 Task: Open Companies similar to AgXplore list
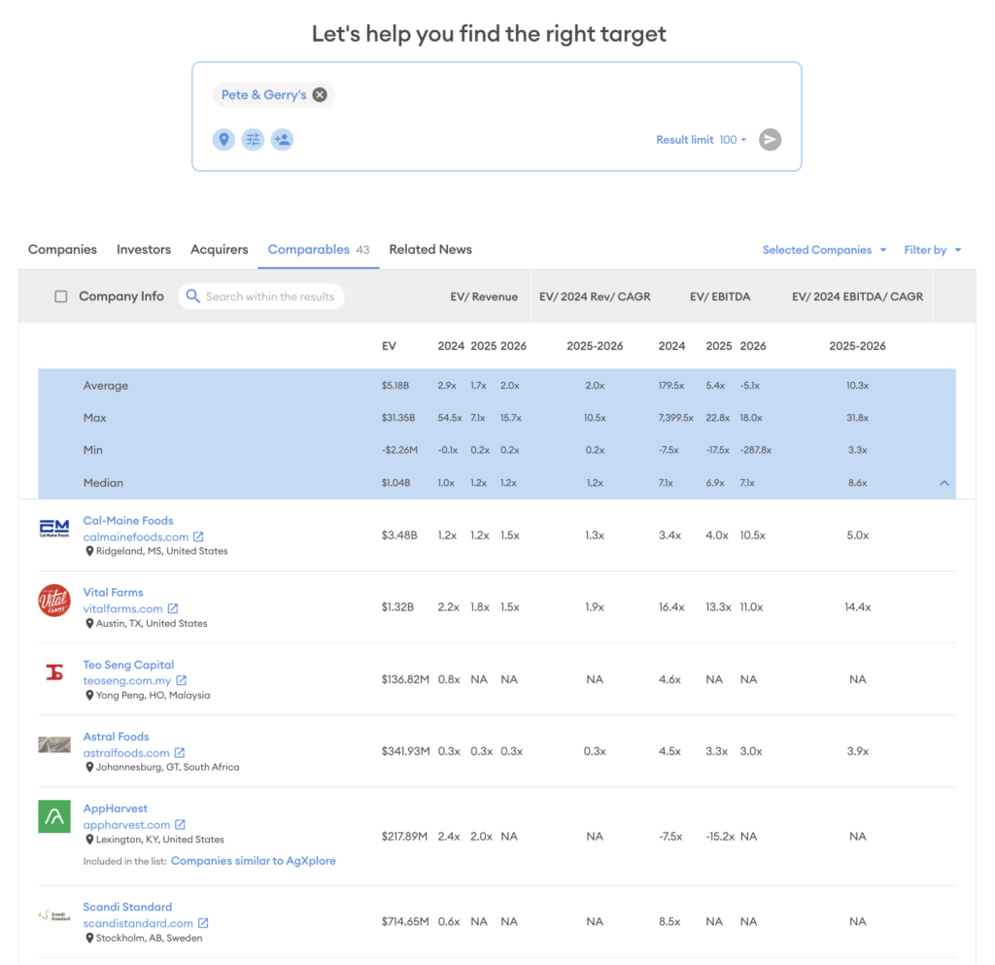[254, 861]
